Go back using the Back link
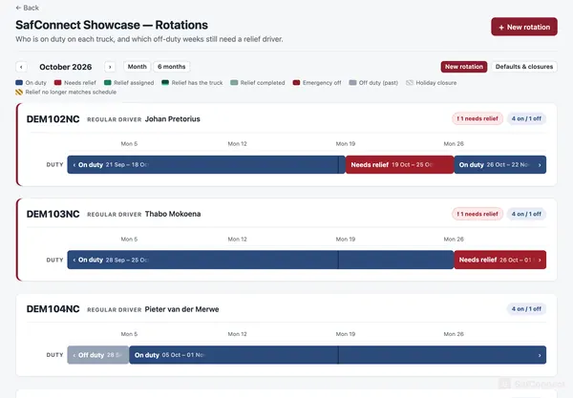 [28, 8]
